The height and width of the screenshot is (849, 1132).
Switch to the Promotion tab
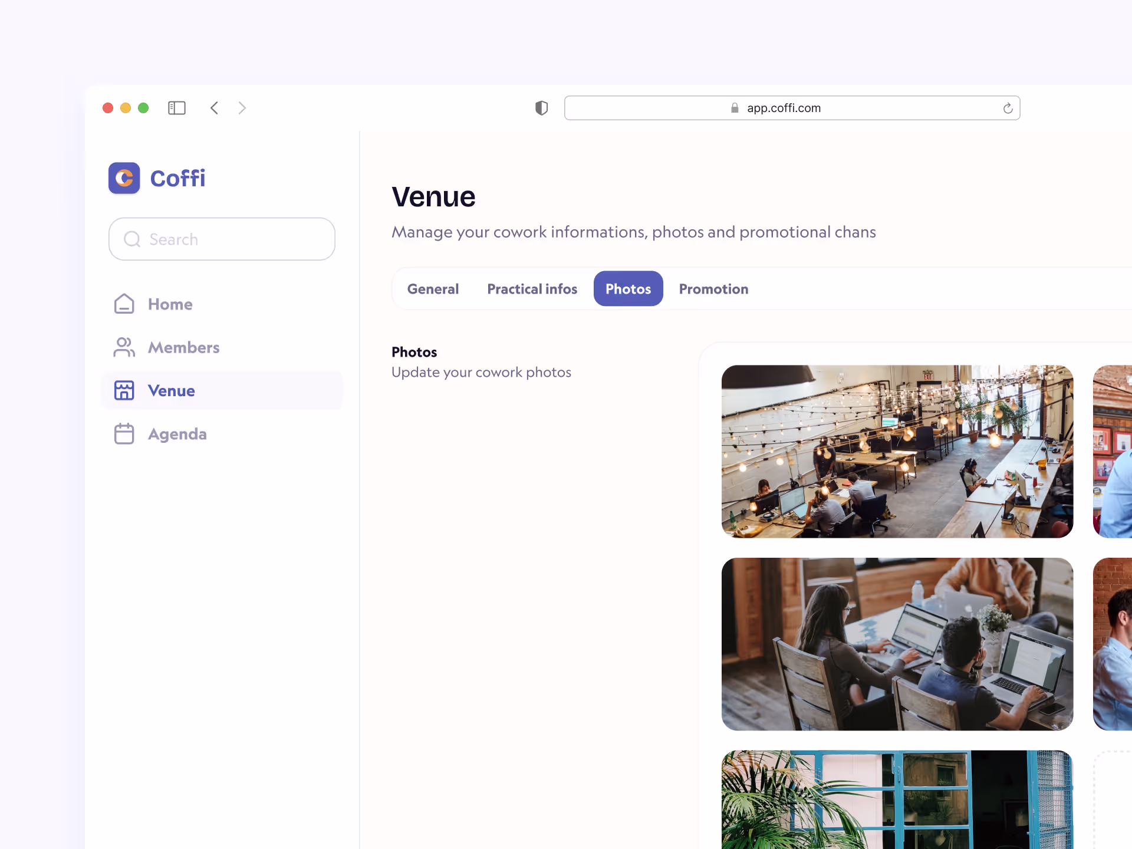713,288
